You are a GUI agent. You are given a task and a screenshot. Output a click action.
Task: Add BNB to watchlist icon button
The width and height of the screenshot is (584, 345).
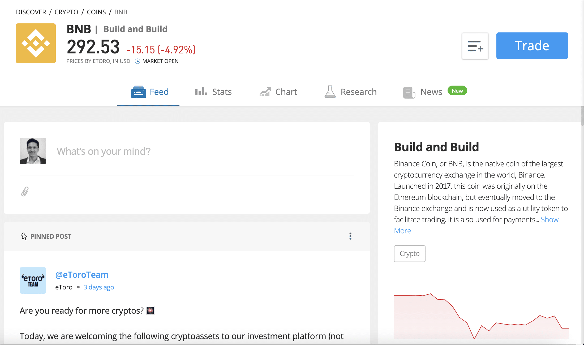[x=475, y=46]
